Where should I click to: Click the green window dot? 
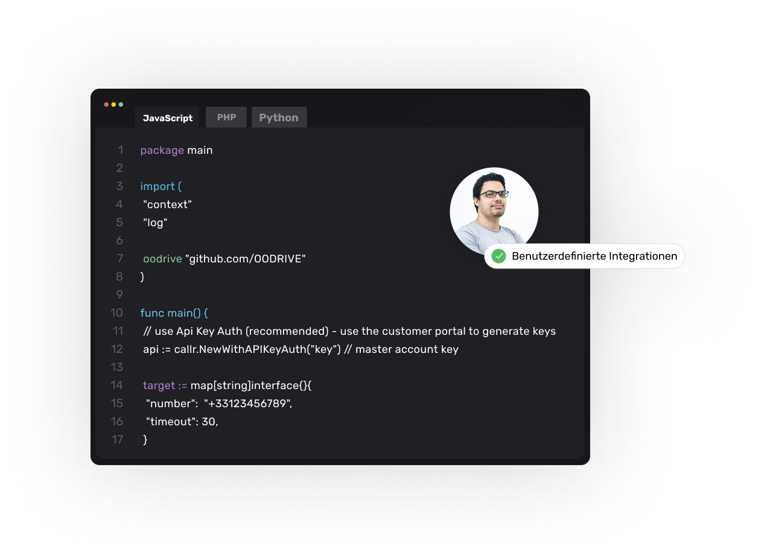point(121,104)
